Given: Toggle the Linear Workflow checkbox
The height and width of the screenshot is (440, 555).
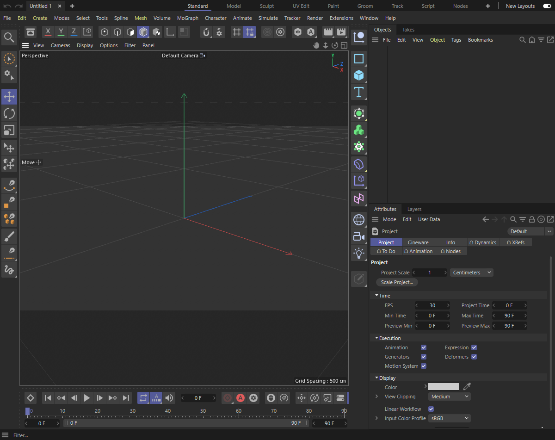Looking at the screenshot, I should pos(431,409).
